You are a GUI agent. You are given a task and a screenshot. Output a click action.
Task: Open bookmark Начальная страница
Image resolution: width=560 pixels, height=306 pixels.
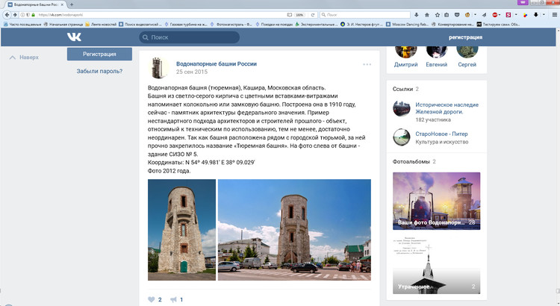[63, 25]
